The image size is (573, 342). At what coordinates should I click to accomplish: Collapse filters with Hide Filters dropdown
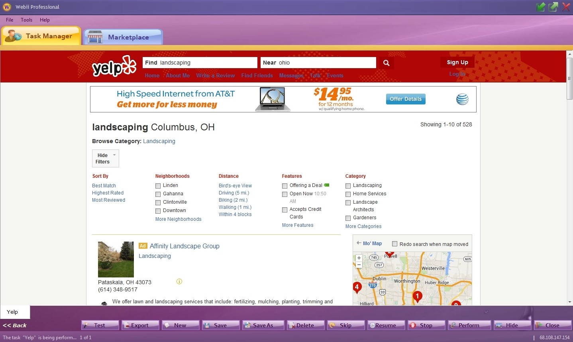tap(106, 158)
